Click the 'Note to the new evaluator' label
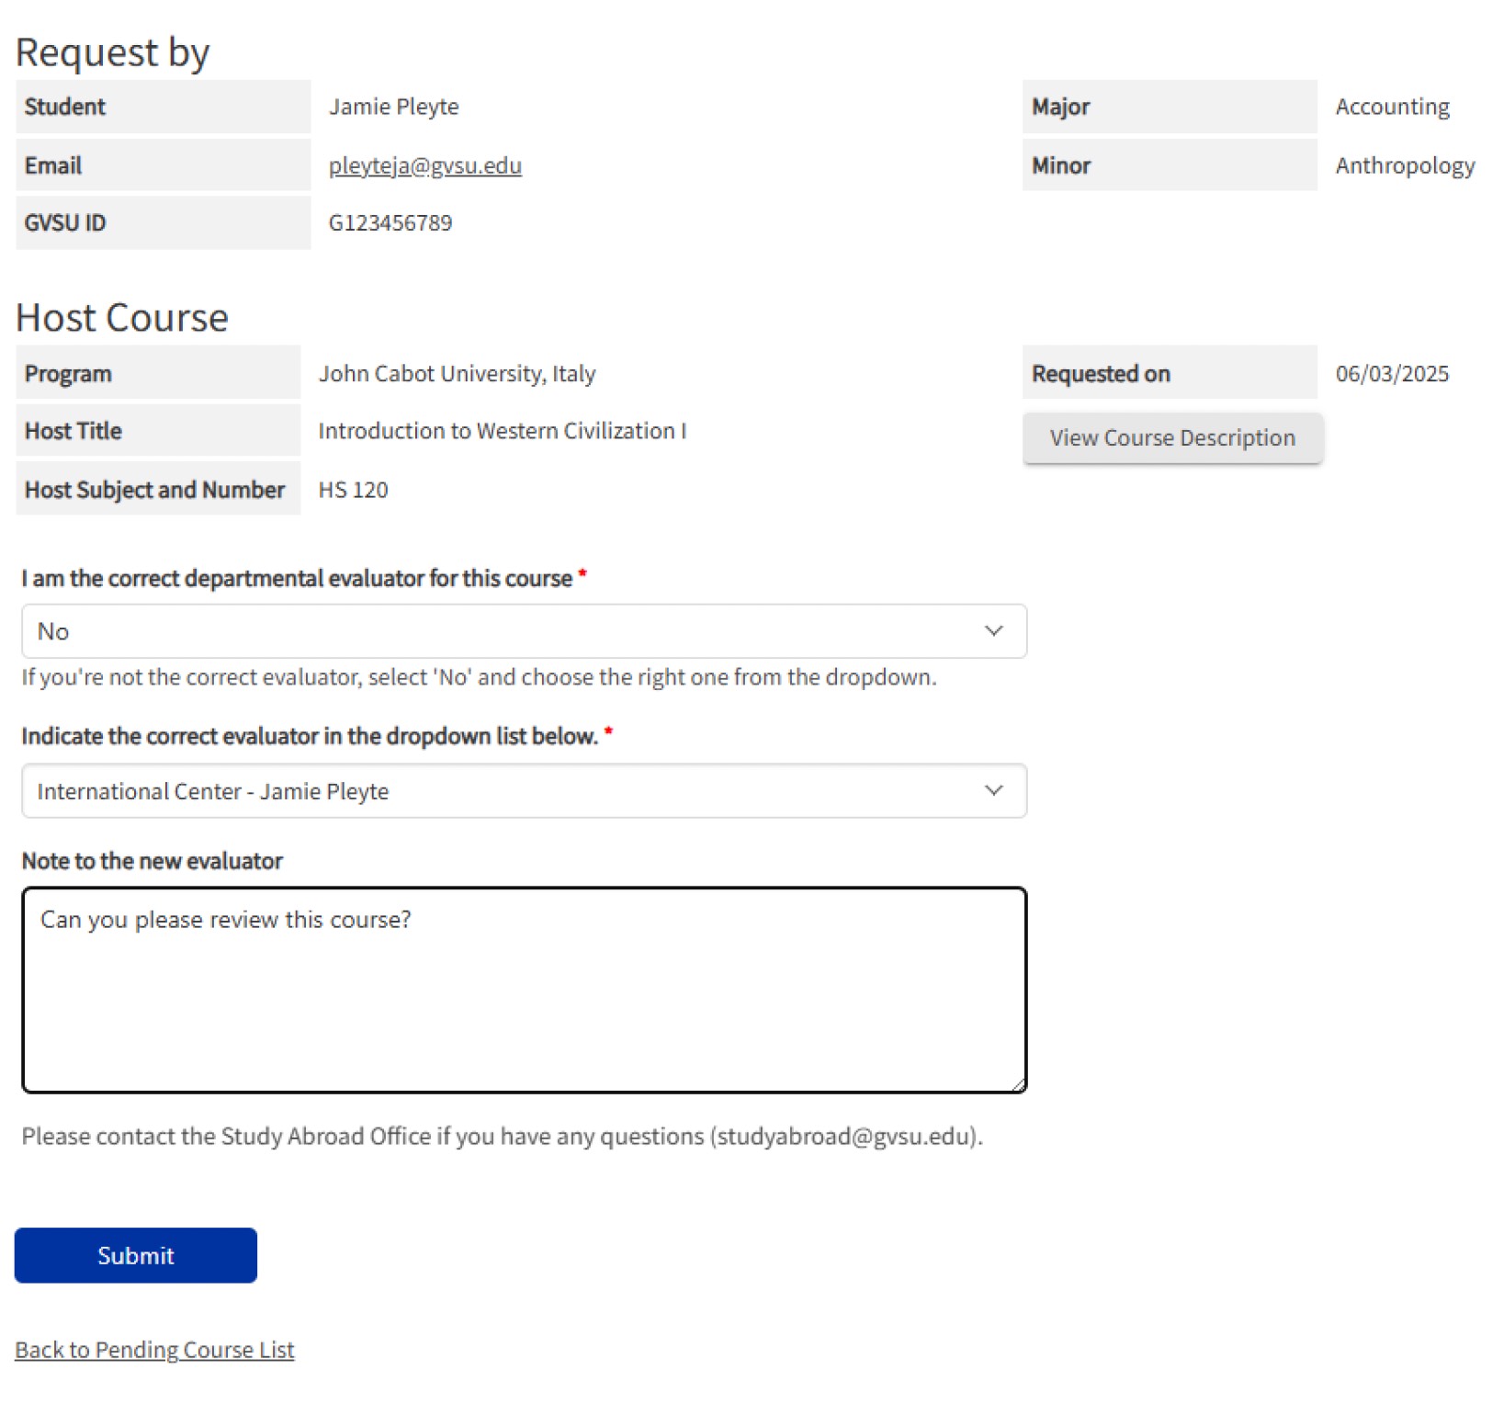1492x1404 pixels. pos(153,861)
